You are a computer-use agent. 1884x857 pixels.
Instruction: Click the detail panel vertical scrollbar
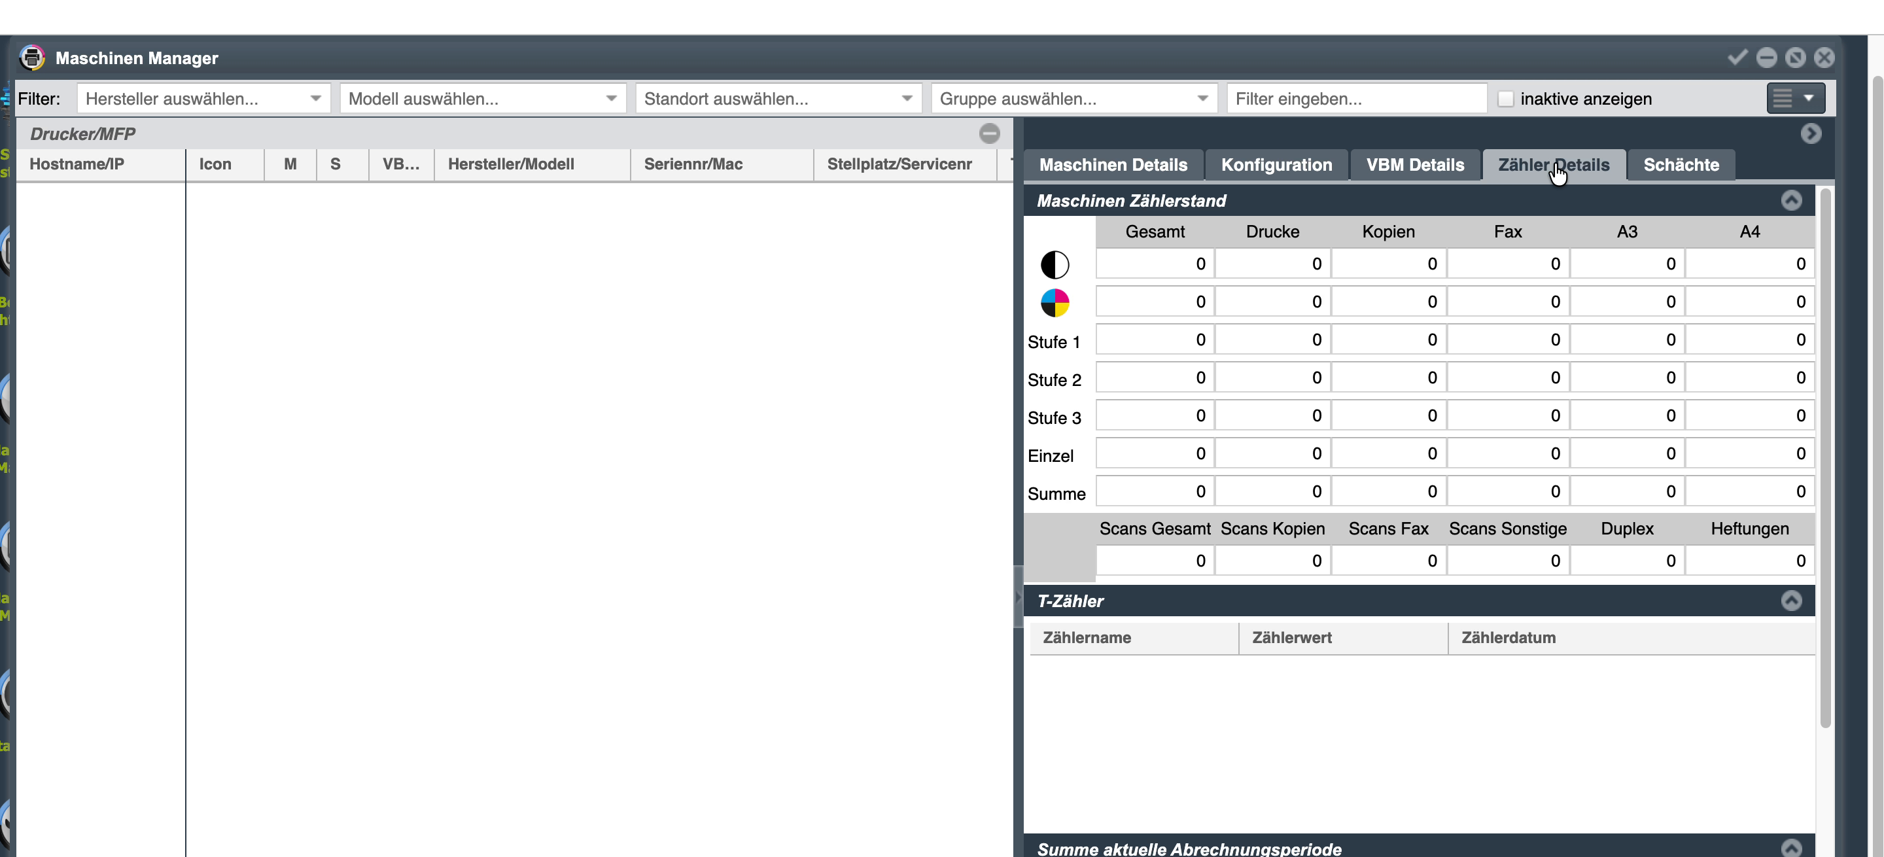click(x=1824, y=458)
